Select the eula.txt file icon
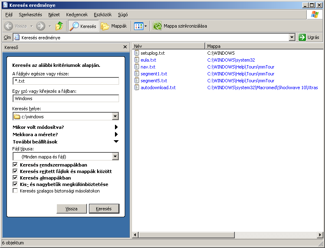Screen dimensions: 325x248 136,60
